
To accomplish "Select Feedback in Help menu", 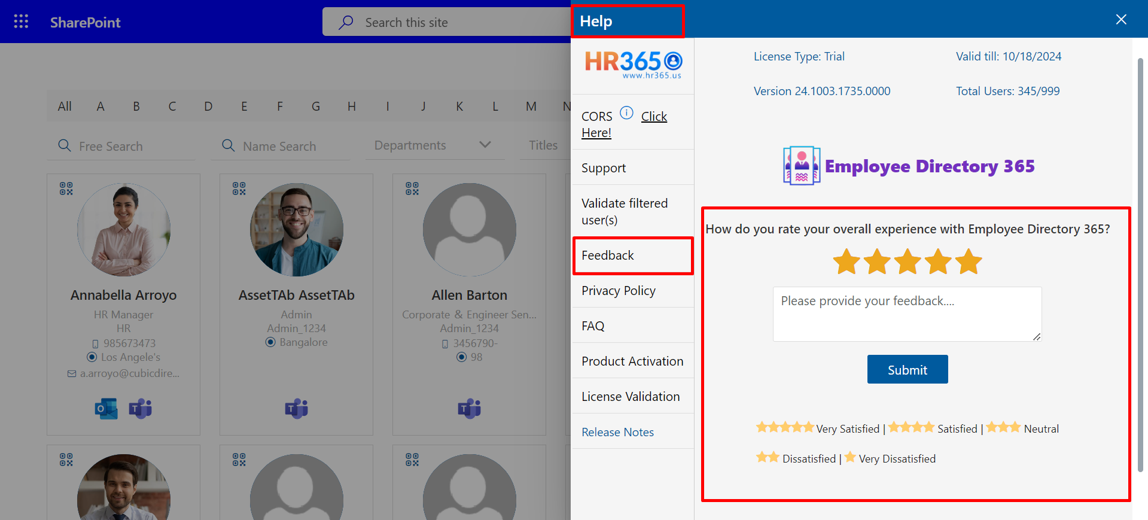I will (x=633, y=256).
